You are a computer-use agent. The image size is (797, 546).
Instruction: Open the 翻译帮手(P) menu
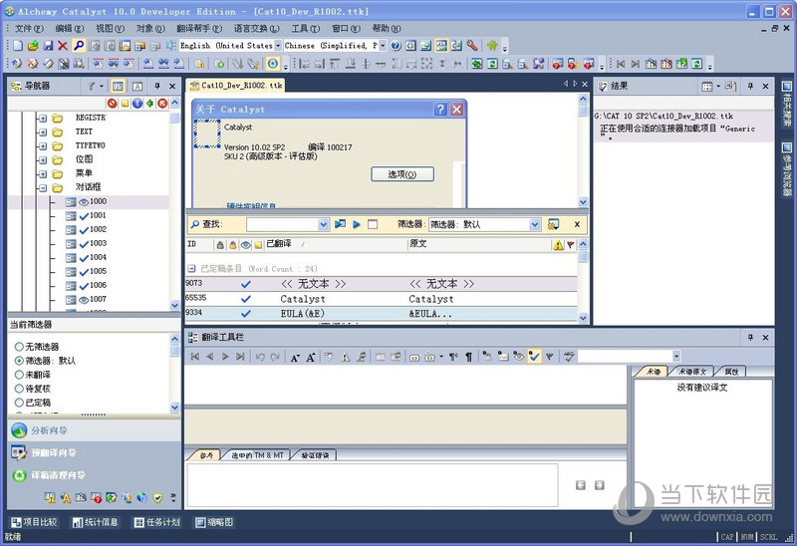(x=199, y=29)
